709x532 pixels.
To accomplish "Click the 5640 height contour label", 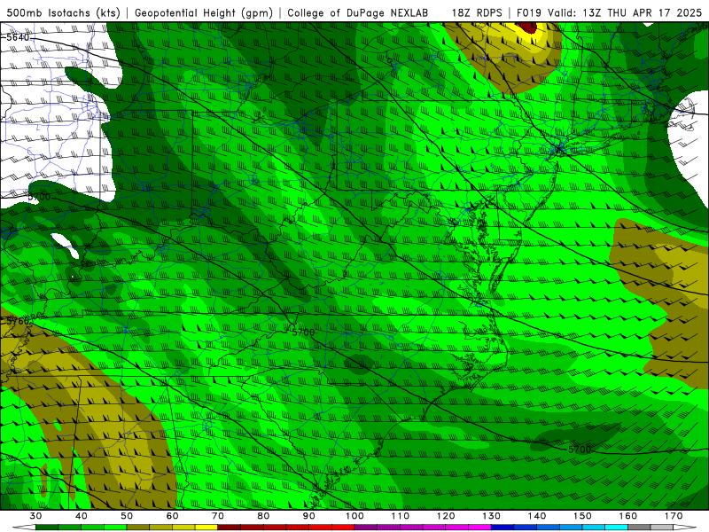I will pyautogui.click(x=18, y=37).
